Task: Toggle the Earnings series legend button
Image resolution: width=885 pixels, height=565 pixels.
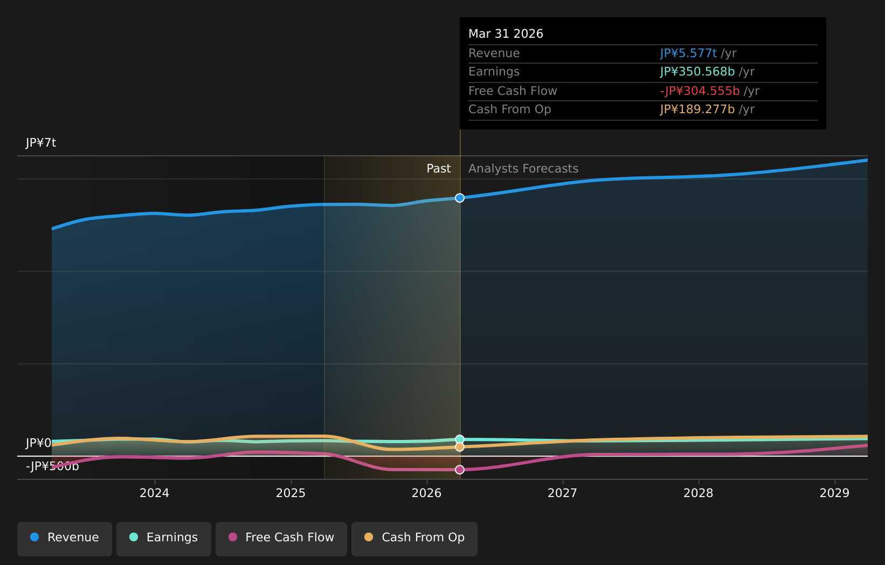Action: [x=164, y=539]
